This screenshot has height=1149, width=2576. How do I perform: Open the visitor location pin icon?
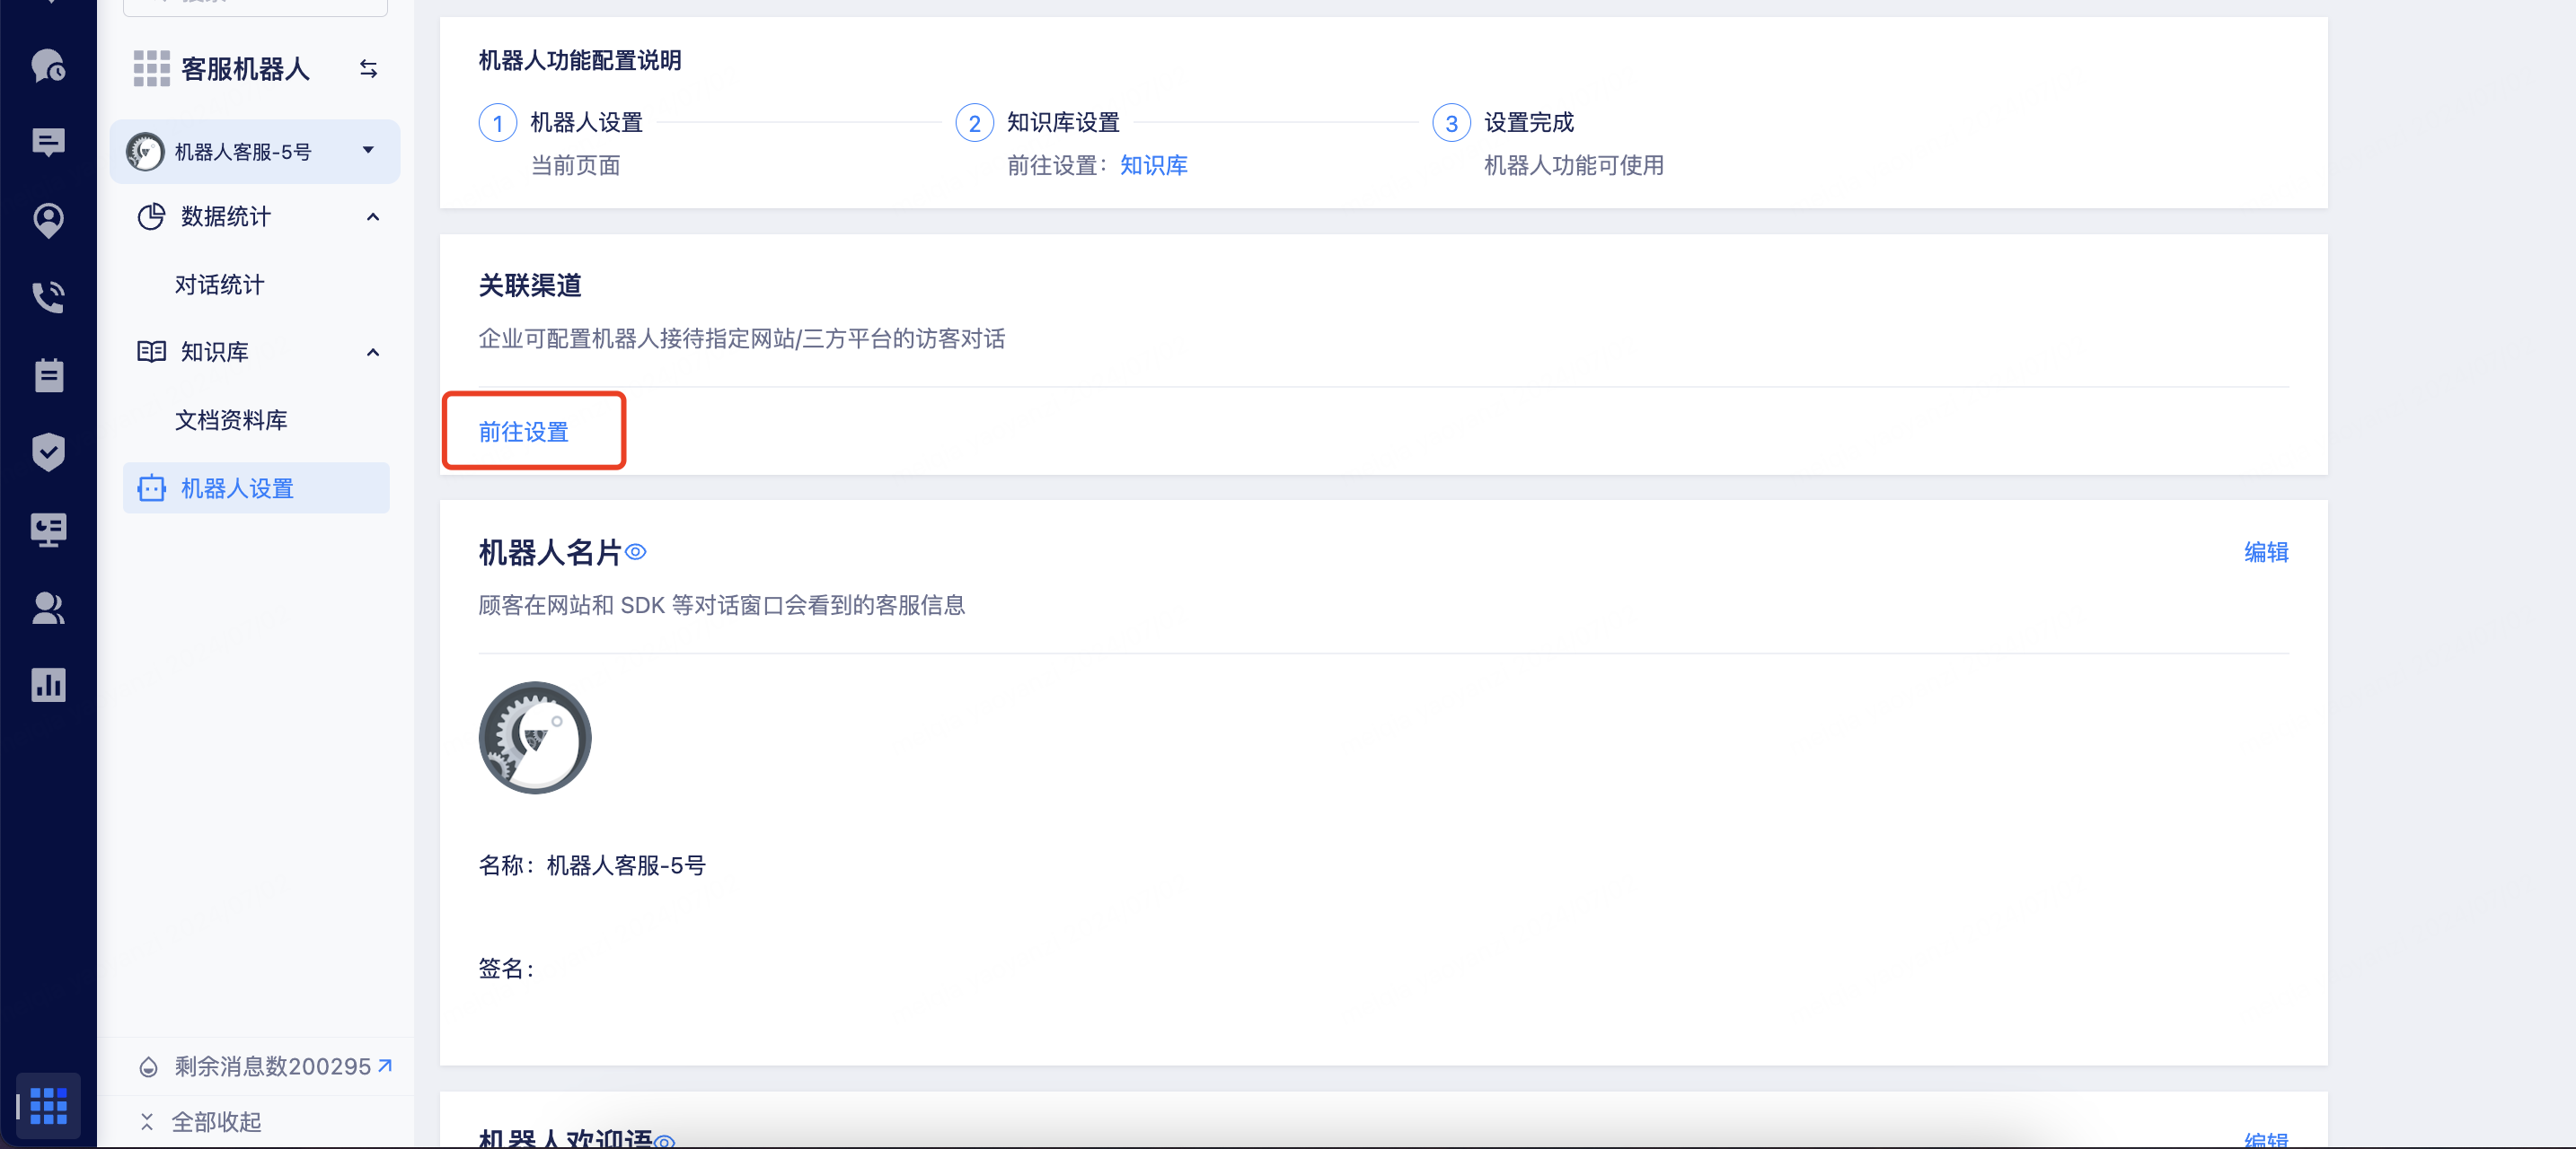point(48,220)
